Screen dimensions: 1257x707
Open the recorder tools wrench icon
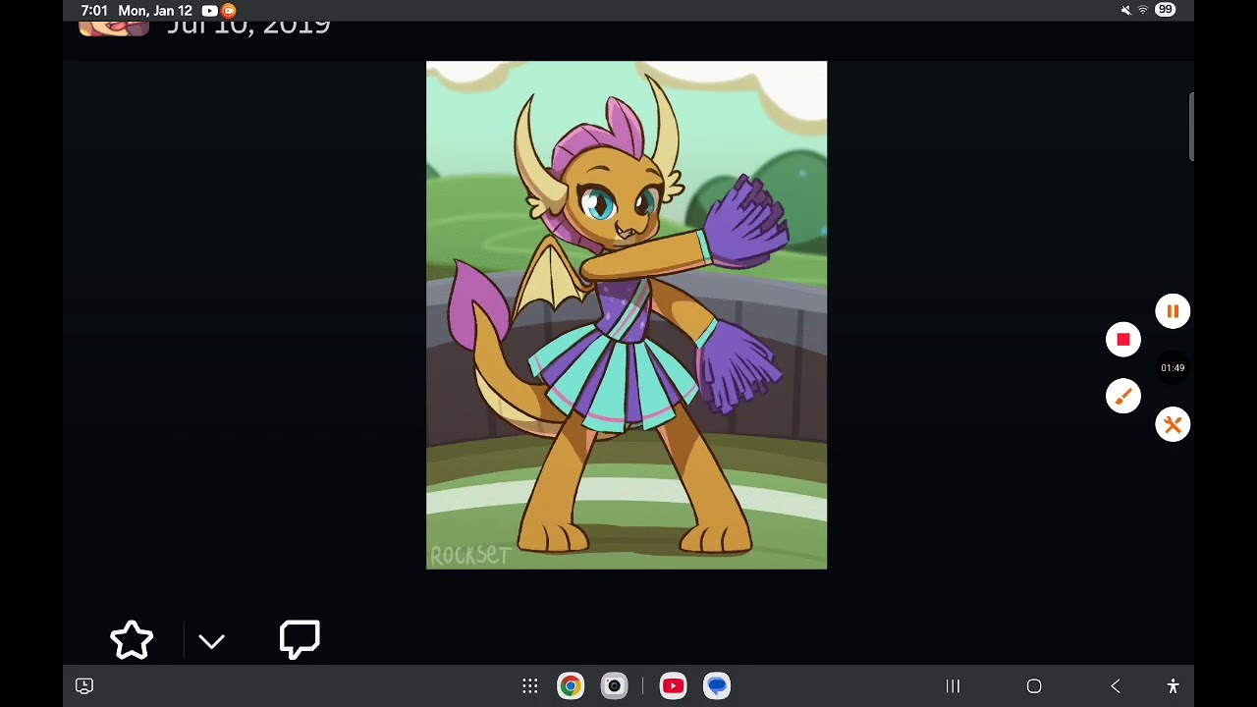1173,424
